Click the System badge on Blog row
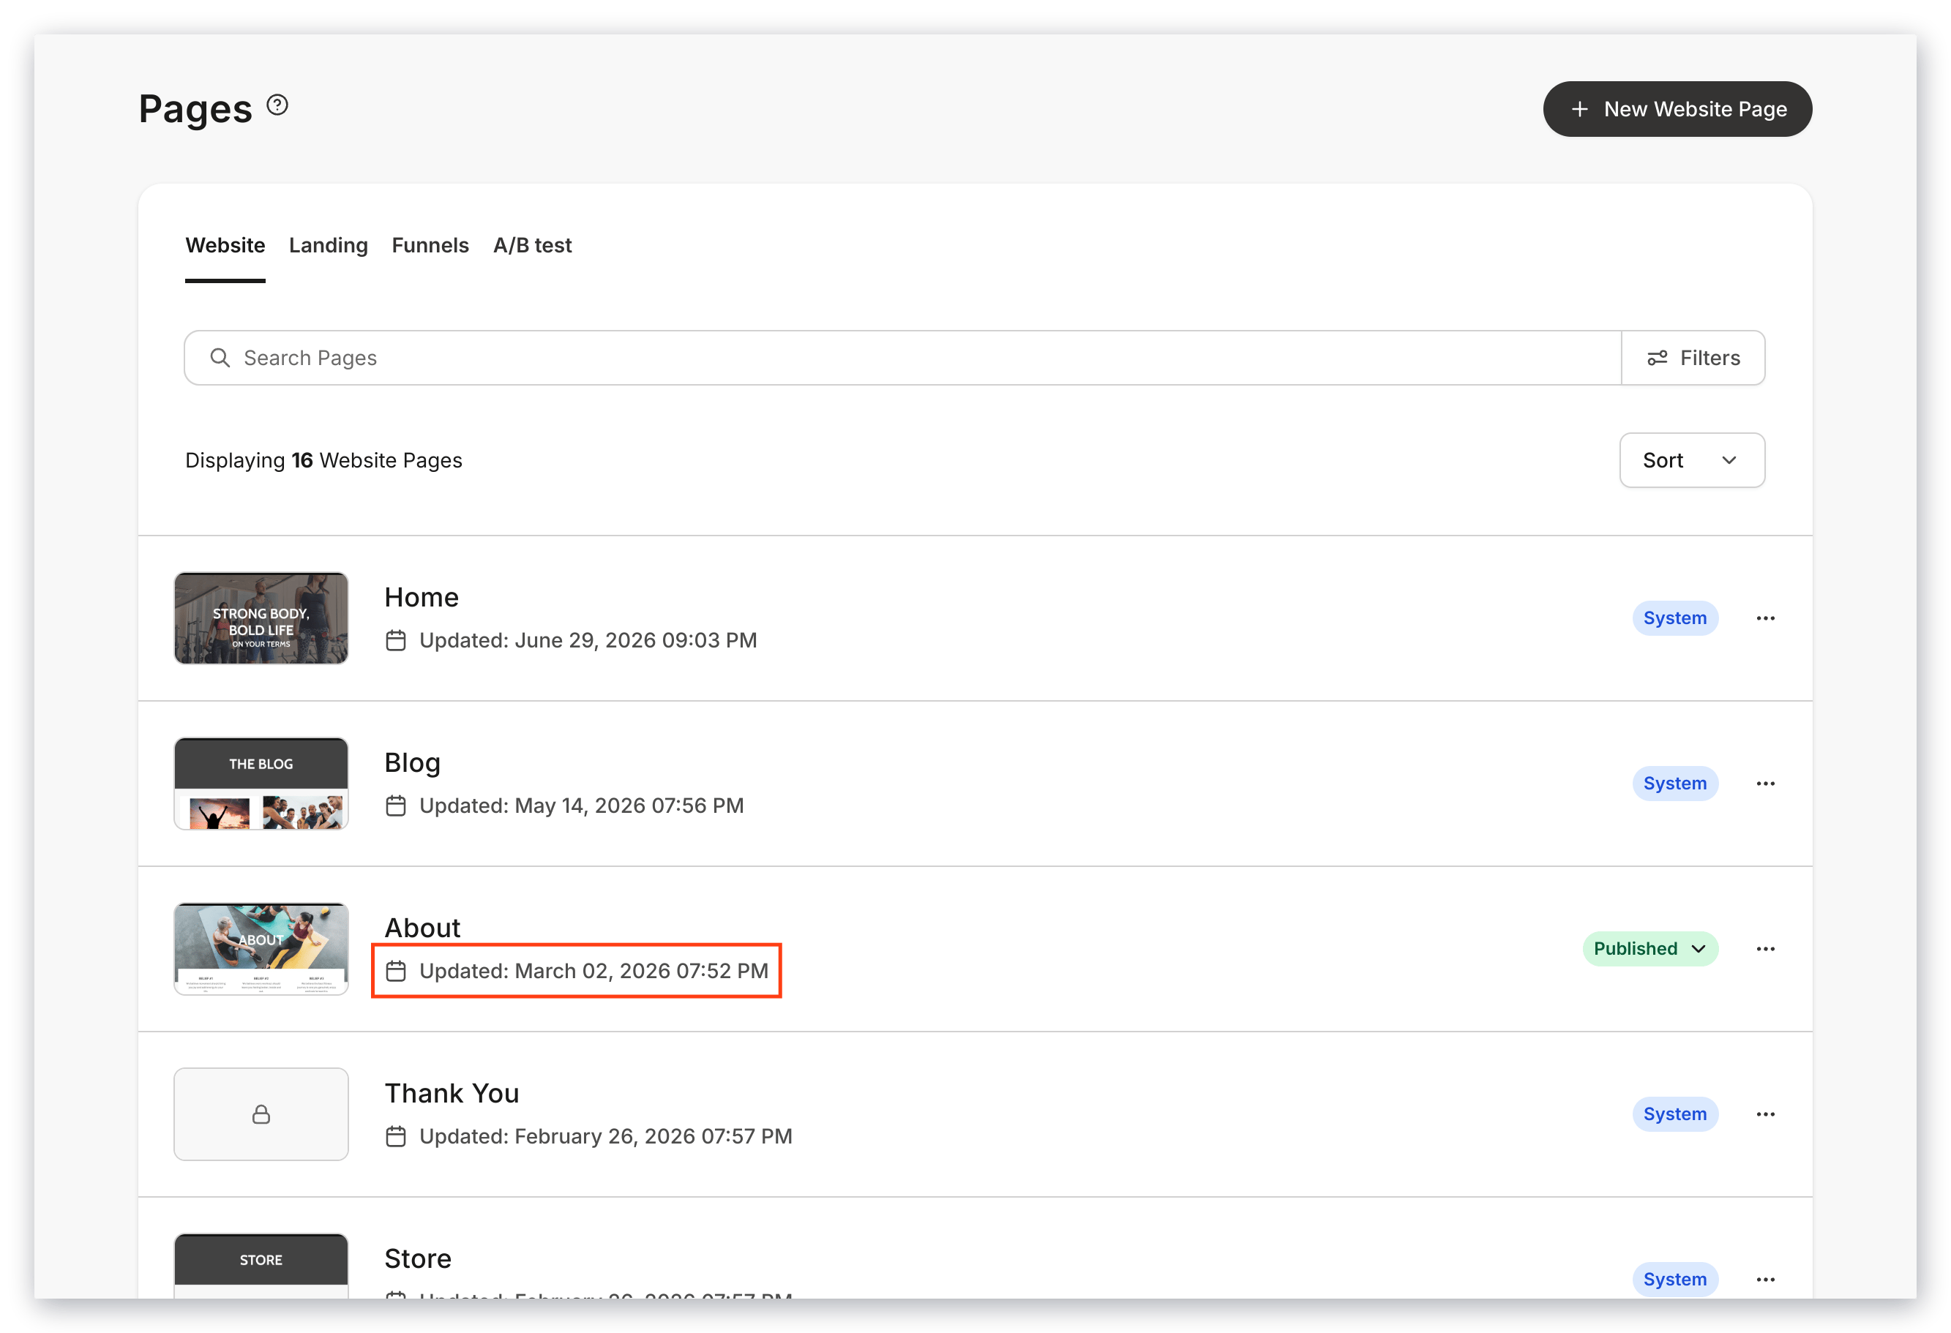The height and width of the screenshot is (1333, 1951). (1675, 783)
